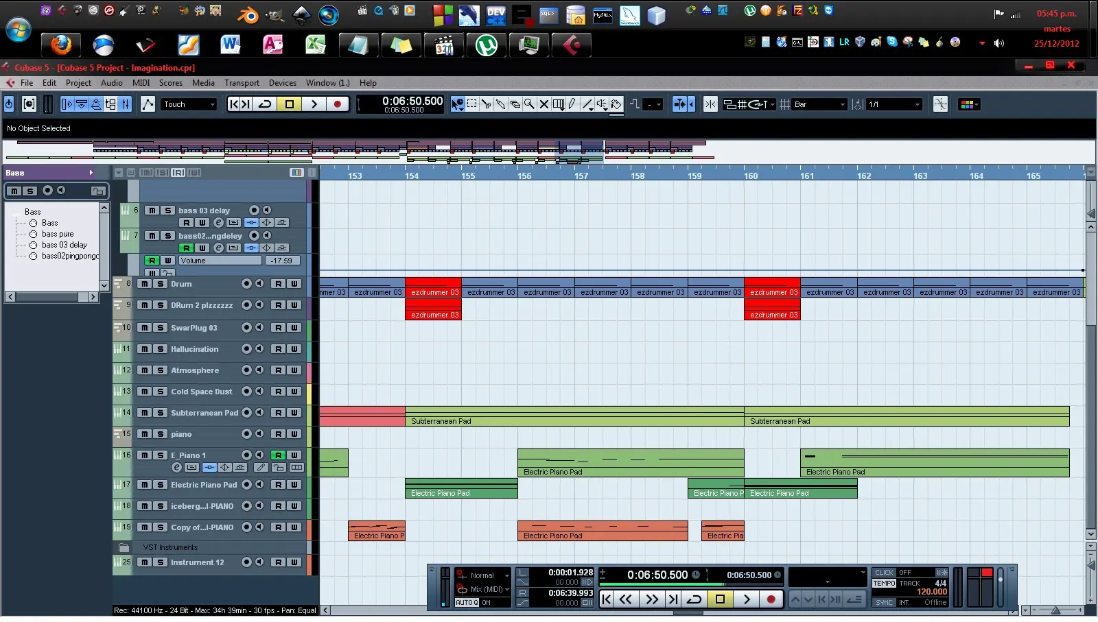Click Rewind in the transport panel

click(x=625, y=599)
